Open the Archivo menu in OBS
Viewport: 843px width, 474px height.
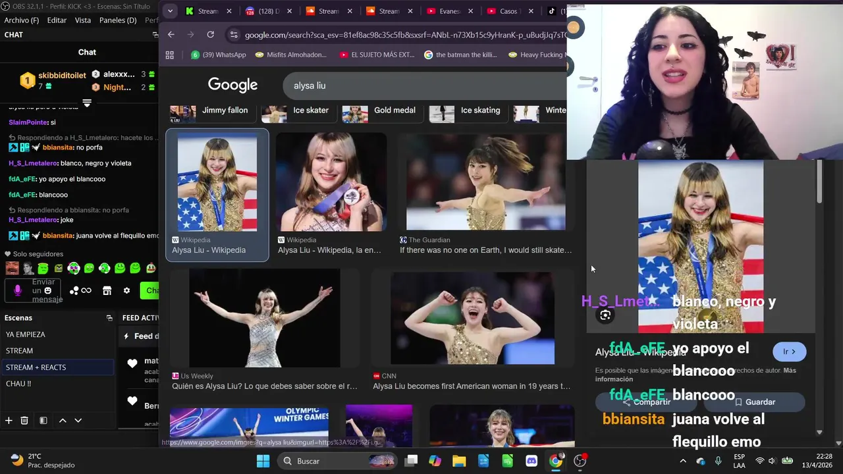(x=21, y=20)
